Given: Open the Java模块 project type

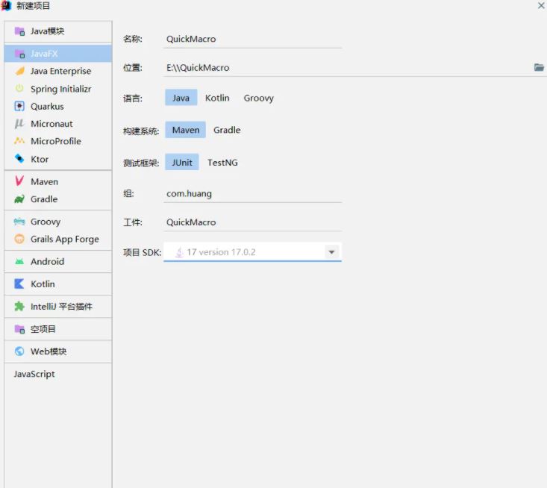Looking at the screenshot, I should 58,31.
